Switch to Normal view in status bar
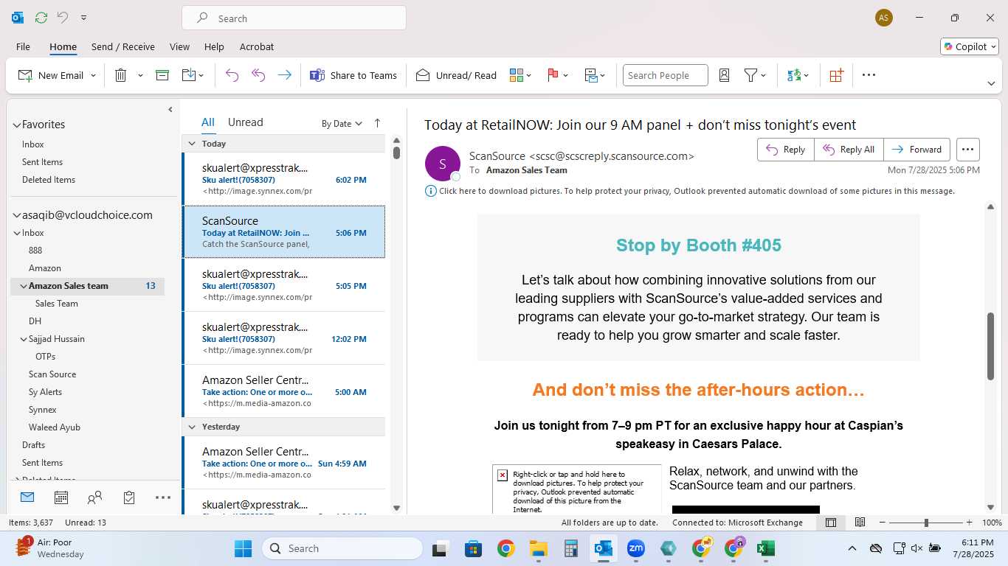The image size is (1008, 566). pos(831,523)
